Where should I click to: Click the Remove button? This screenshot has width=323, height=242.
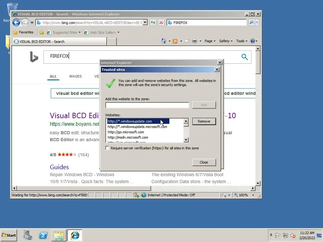coord(204,121)
